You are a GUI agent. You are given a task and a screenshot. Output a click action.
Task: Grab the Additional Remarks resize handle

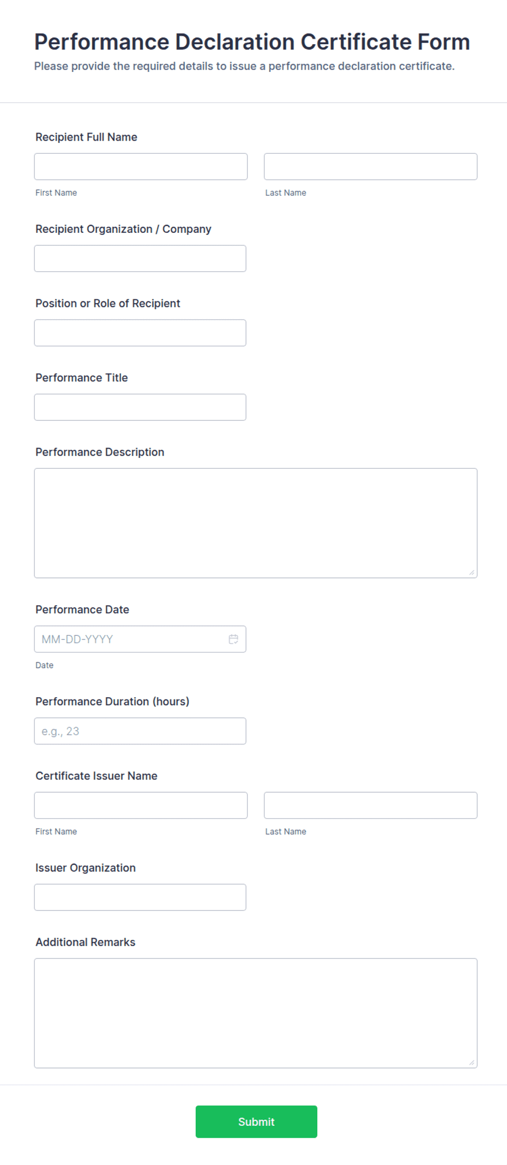pos(472,1063)
